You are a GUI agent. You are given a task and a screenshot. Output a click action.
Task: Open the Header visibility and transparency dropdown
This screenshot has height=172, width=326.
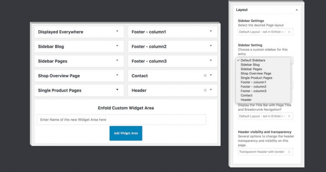click(x=265, y=152)
